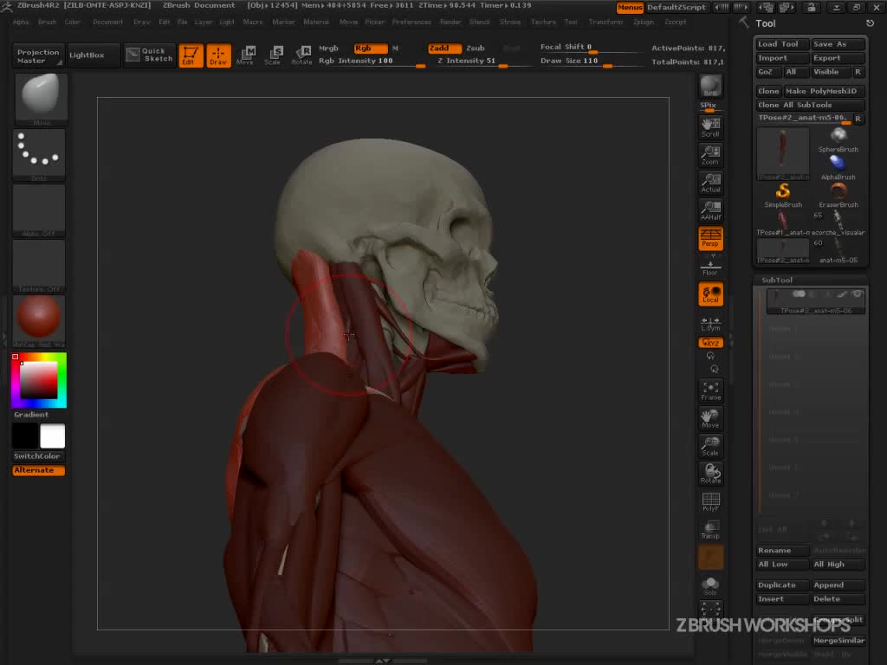
Task: Open the Render menu
Action: click(450, 22)
